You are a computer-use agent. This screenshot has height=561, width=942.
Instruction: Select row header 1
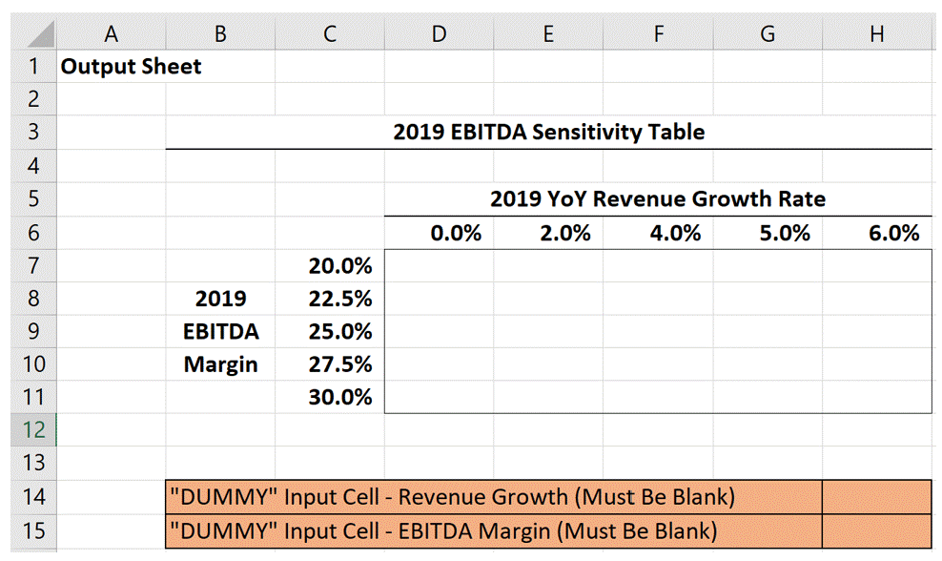click(x=33, y=66)
